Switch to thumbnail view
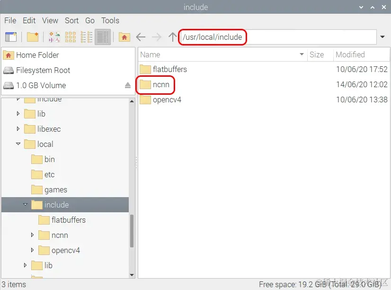Image resolution: width=391 pixels, height=290 pixels. point(54,37)
